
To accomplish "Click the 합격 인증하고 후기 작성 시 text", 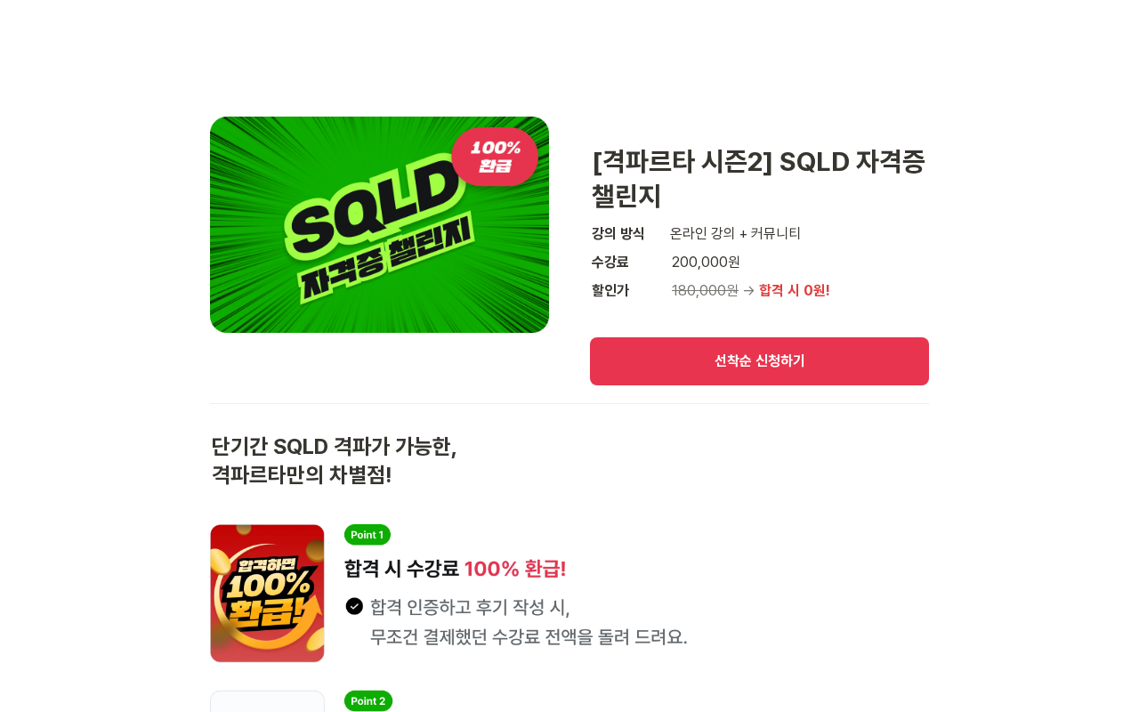I will click(470, 607).
